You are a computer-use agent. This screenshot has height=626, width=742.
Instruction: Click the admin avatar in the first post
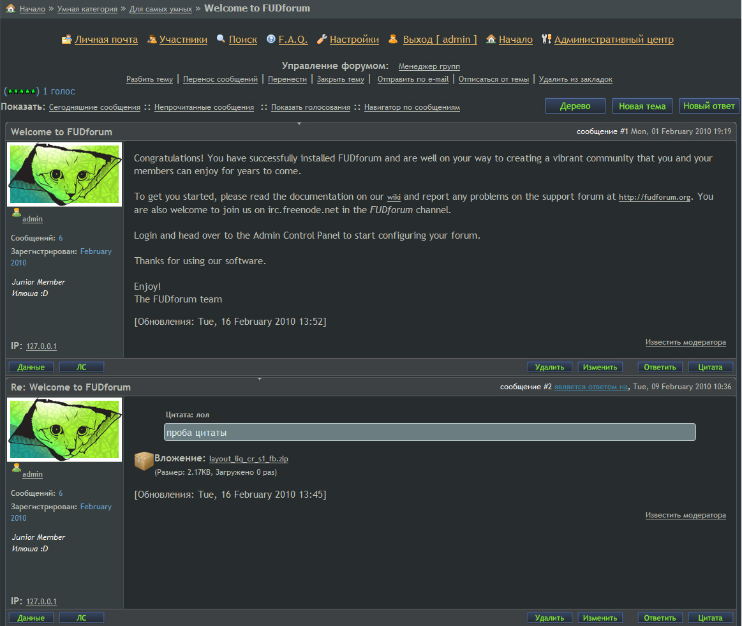(x=64, y=174)
